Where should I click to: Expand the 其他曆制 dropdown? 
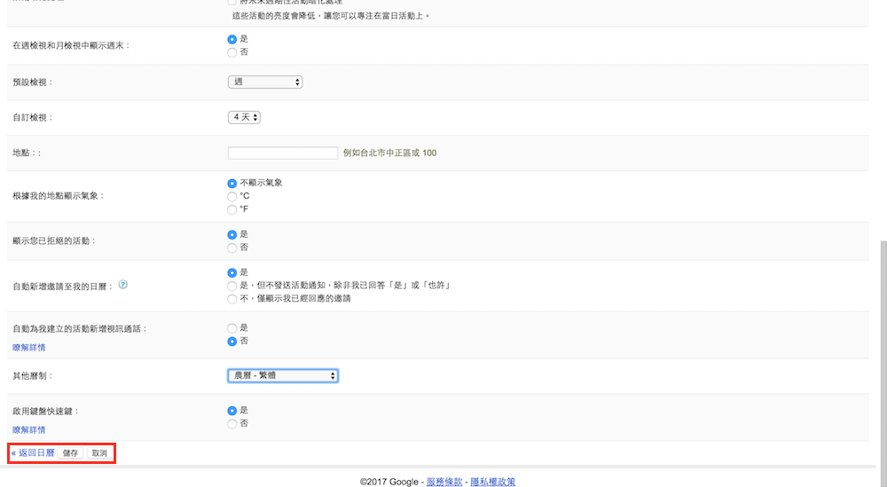(283, 376)
